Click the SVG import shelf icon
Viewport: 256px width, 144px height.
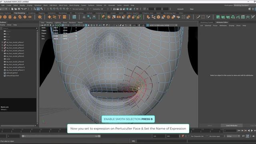coord(64,17)
